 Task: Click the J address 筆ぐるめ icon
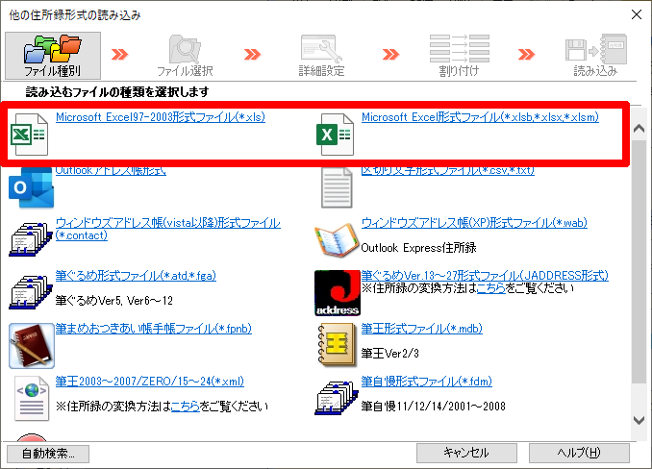tap(338, 293)
